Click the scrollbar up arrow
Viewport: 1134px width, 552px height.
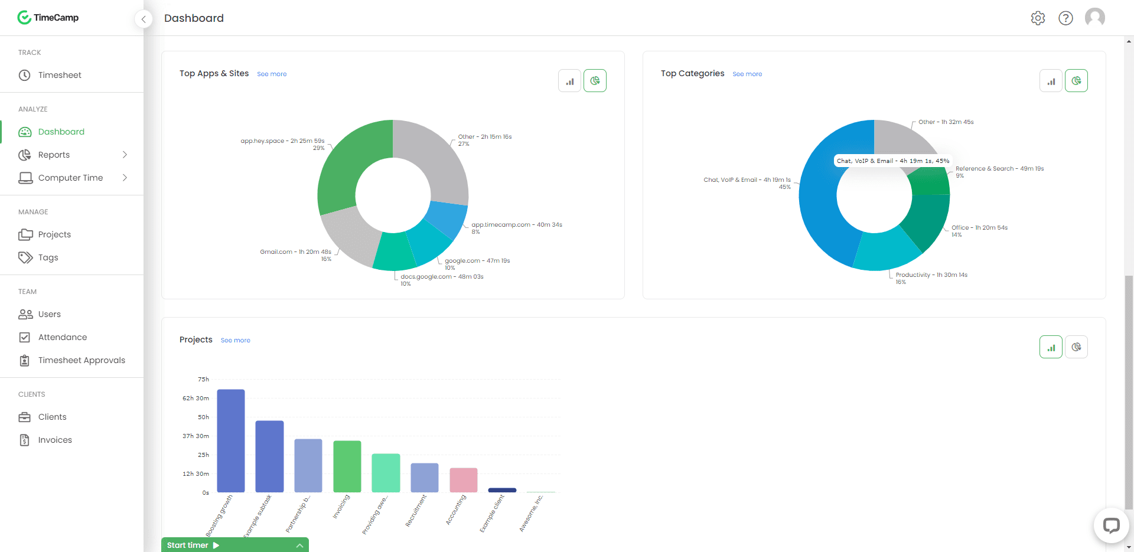tap(1129, 41)
